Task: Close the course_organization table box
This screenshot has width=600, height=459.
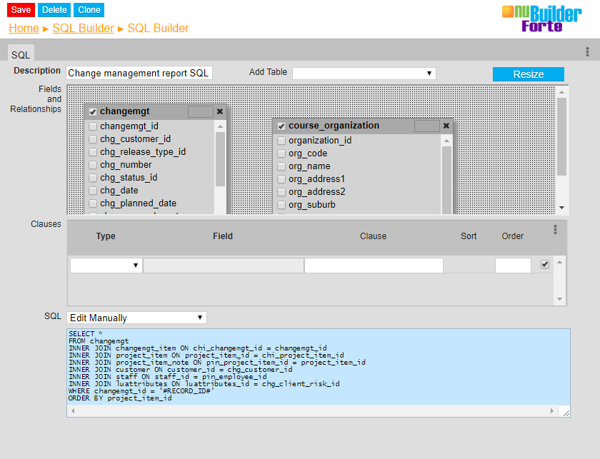Action: point(446,126)
